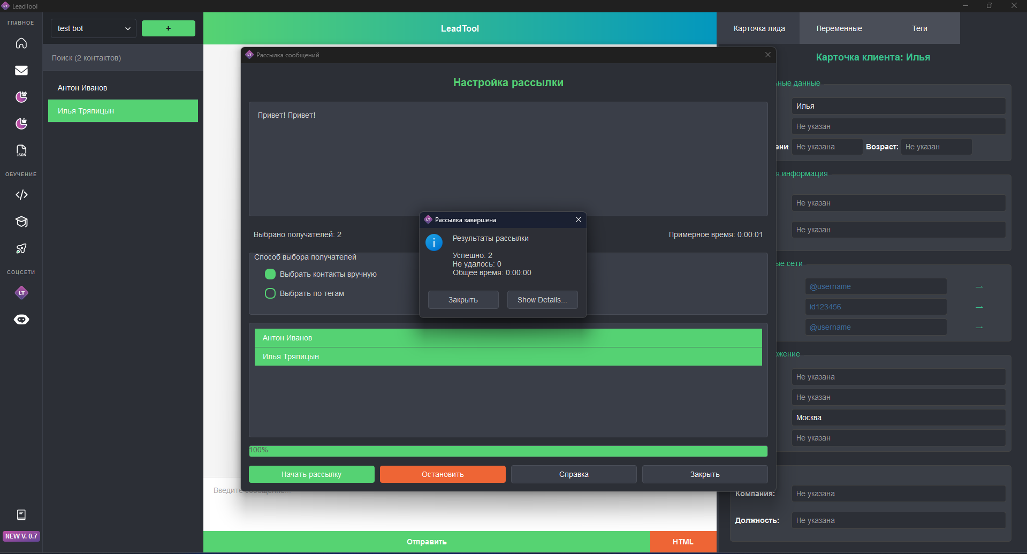The width and height of the screenshot is (1027, 554).
Task: Open the JSON file icon in sidebar
Action: [x=21, y=150]
